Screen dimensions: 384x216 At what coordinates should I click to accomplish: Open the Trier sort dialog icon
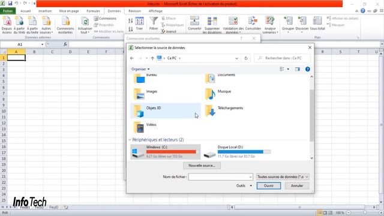pos(139,24)
